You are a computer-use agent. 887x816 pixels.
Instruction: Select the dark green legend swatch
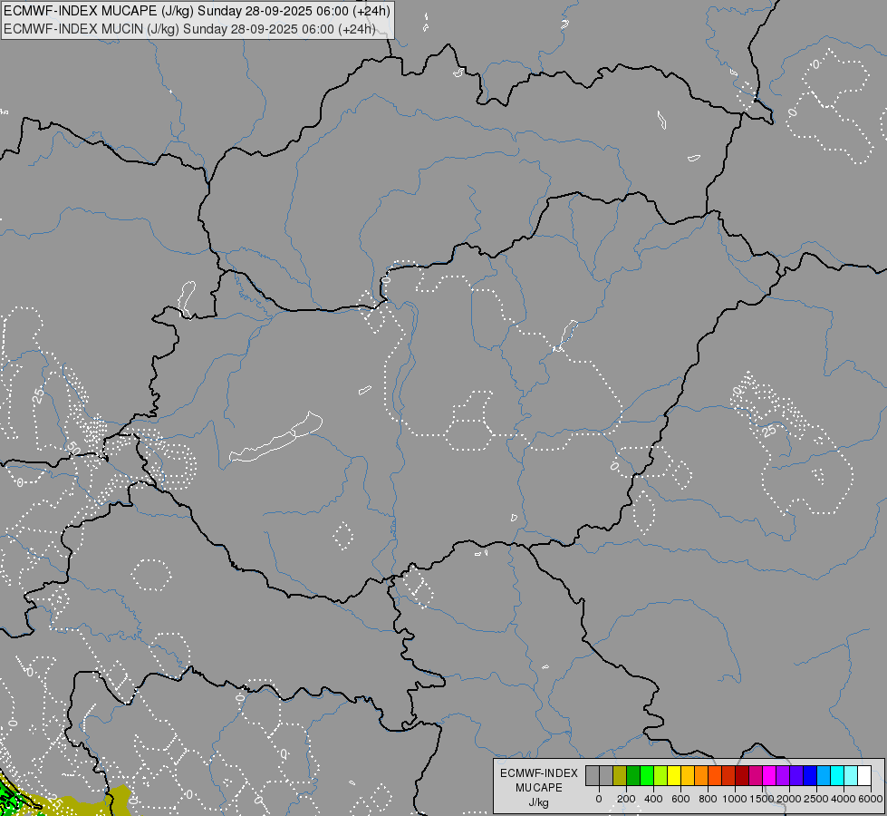[x=633, y=775]
